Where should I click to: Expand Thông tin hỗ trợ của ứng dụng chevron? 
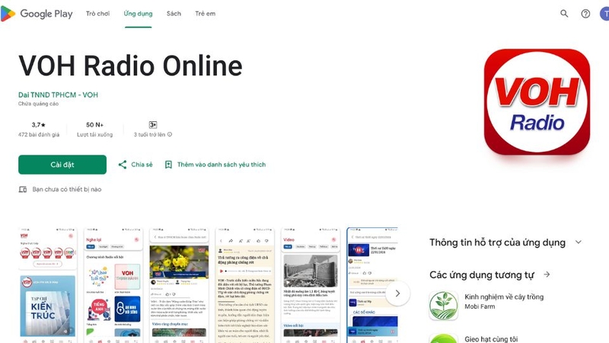click(579, 242)
